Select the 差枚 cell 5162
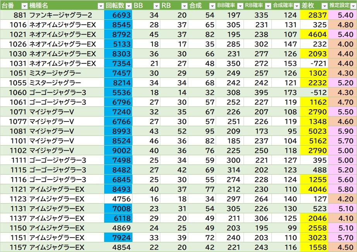The image size is (357, 252). pyautogui.click(x=314, y=141)
